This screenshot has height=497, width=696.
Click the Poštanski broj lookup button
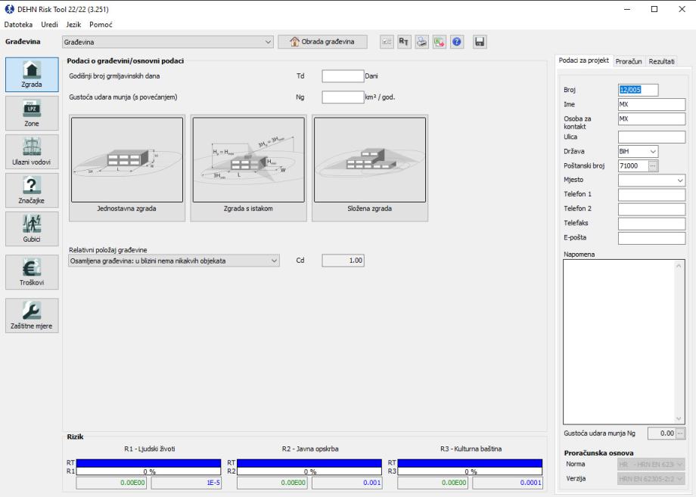[653, 166]
